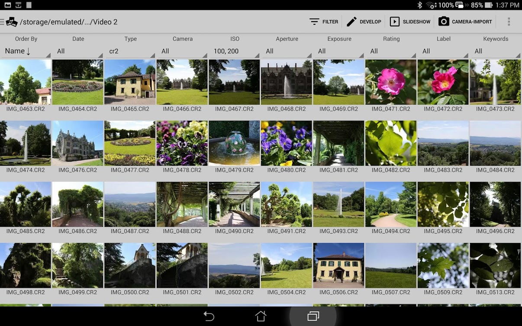Viewport: 522px width, 326px height.
Task: Expand the Keywords filter dropdown
Action: (x=495, y=51)
